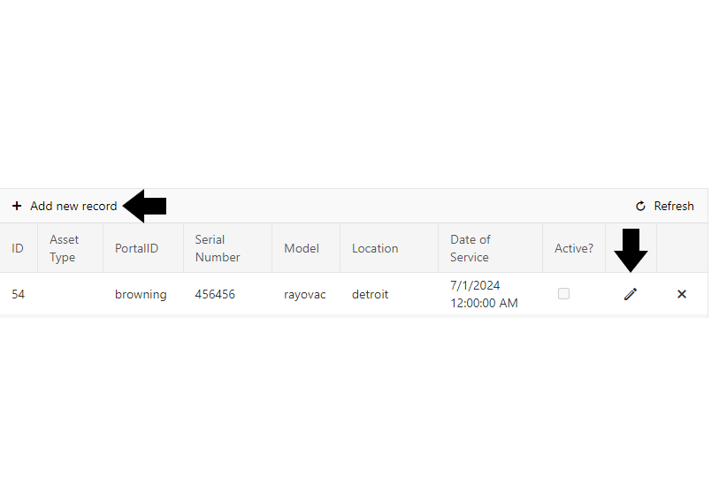The image size is (719, 498).
Task: Edit record 54 with the pencil icon
Action: tap(631, 294)
